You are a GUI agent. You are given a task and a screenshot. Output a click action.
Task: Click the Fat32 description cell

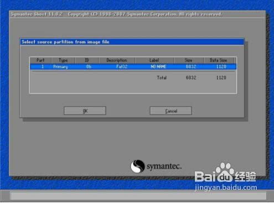click(122, 66)
